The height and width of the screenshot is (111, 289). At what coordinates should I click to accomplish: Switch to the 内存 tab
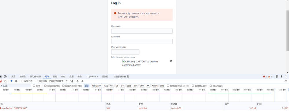63,77
